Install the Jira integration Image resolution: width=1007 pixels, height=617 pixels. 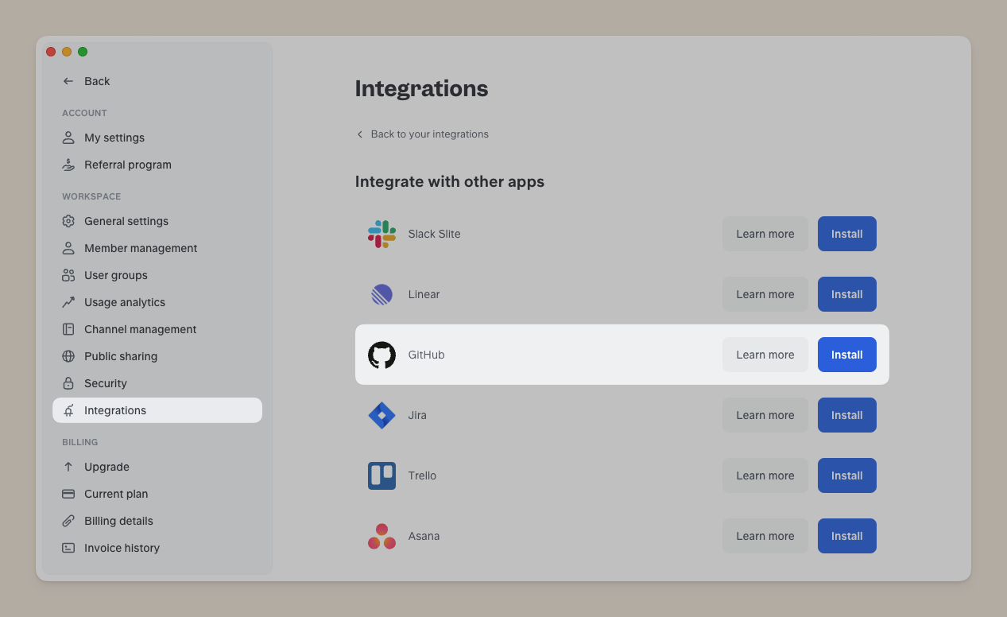pyautogui.click(x=846, y=415)
